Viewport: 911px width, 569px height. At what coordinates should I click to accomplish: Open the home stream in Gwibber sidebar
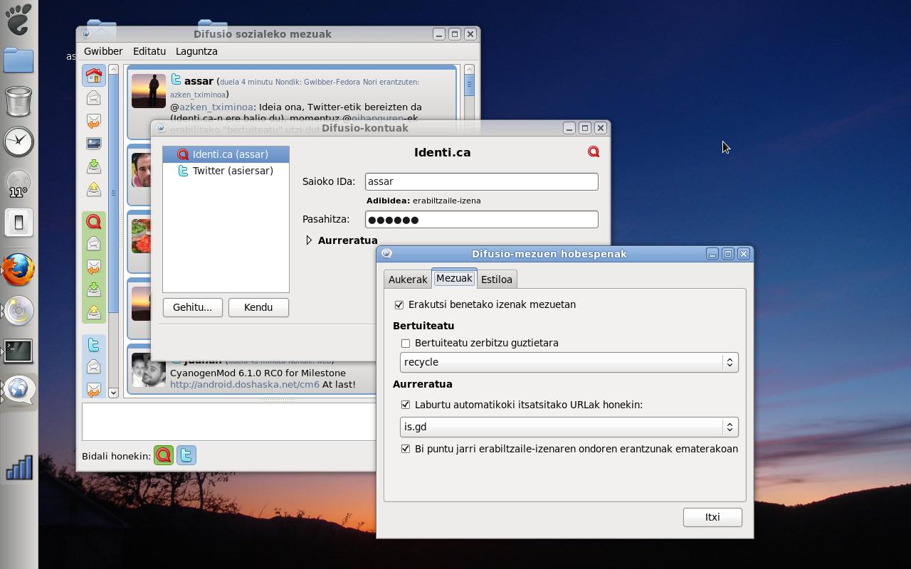93,75
